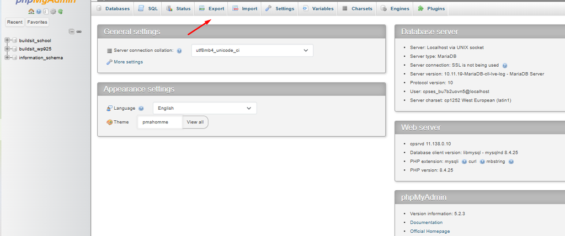
Task: Open the Official Homepage link
Action: (x=430, y=232)
